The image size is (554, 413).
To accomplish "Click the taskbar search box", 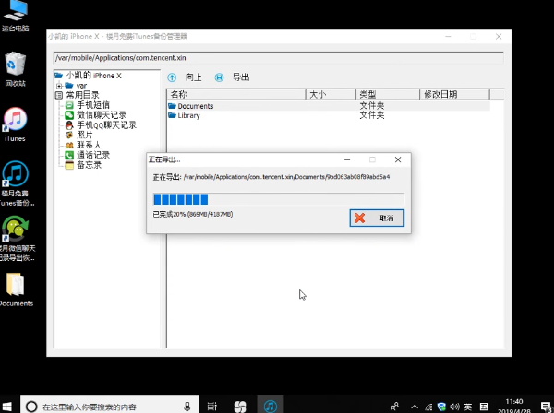I will [x=110, y=405].
